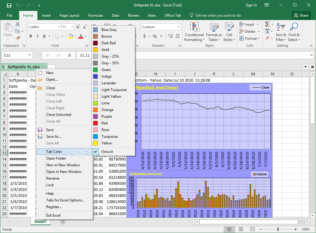The image size is (316, 233).
Task: Click the Cut scissors icon
Action: pos(18,24)
